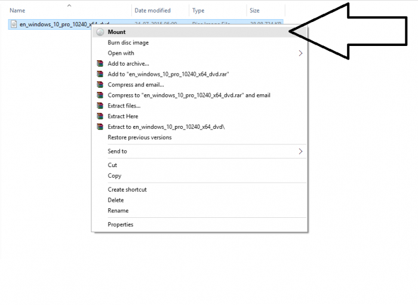The width and height of the screenshot is (418, 305).
Task: Choose Cut from the context menu
Action: pos(199,165)
